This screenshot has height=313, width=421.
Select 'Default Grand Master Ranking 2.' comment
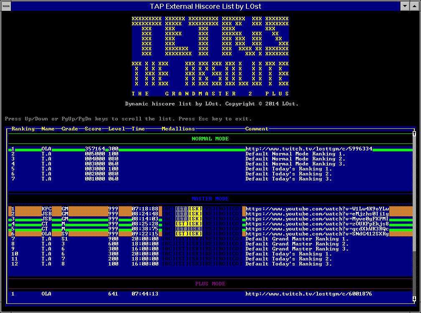tap(297, 244)
